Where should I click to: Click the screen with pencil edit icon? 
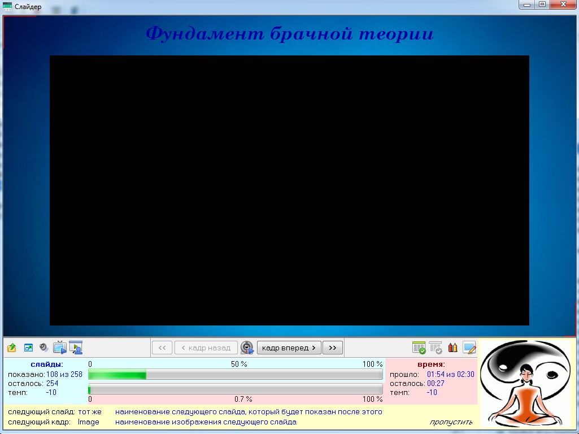[469, 348]
